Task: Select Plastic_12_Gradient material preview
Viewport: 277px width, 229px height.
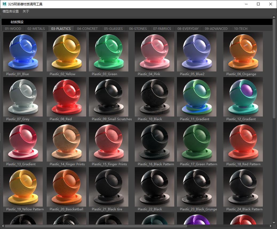Action: point(243,97)
